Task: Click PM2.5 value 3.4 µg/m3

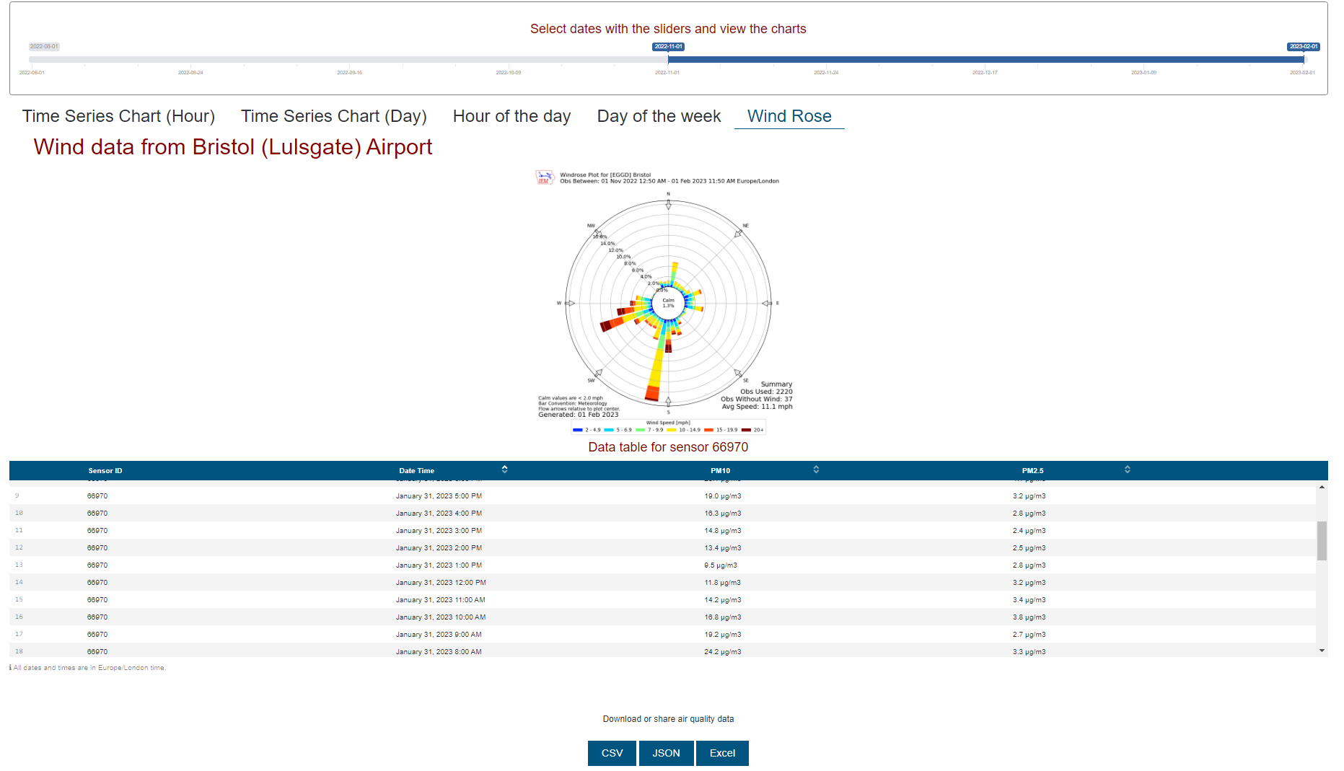Action: 1029,600
